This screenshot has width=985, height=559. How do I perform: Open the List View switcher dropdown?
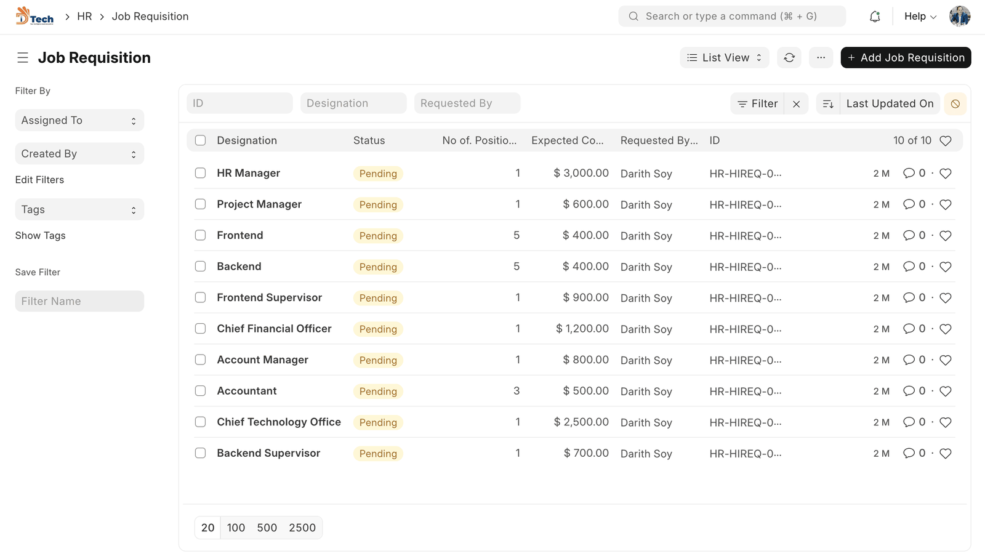pyautogui.click(x=724, y=58)
